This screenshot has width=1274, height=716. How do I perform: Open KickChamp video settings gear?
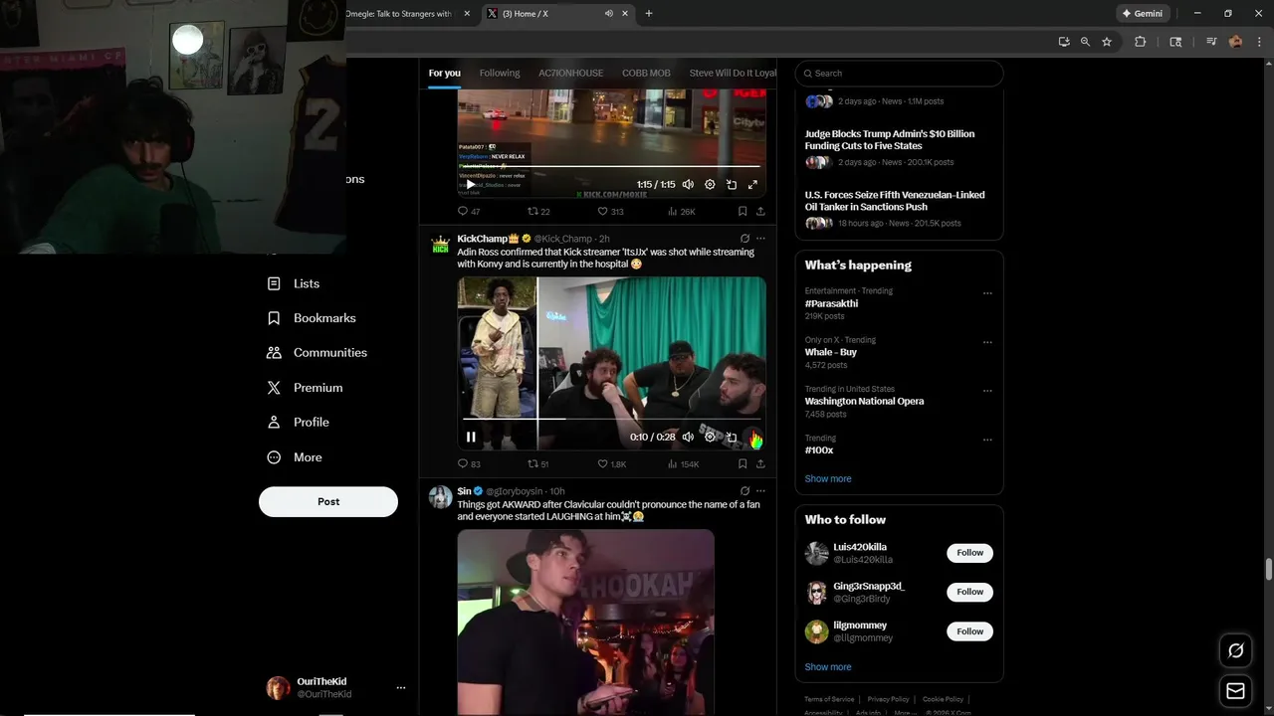(x=710, y=437)
